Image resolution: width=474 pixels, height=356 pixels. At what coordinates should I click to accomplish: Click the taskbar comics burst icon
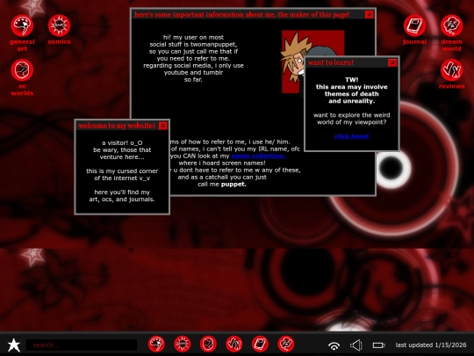[x=183, y=344]
